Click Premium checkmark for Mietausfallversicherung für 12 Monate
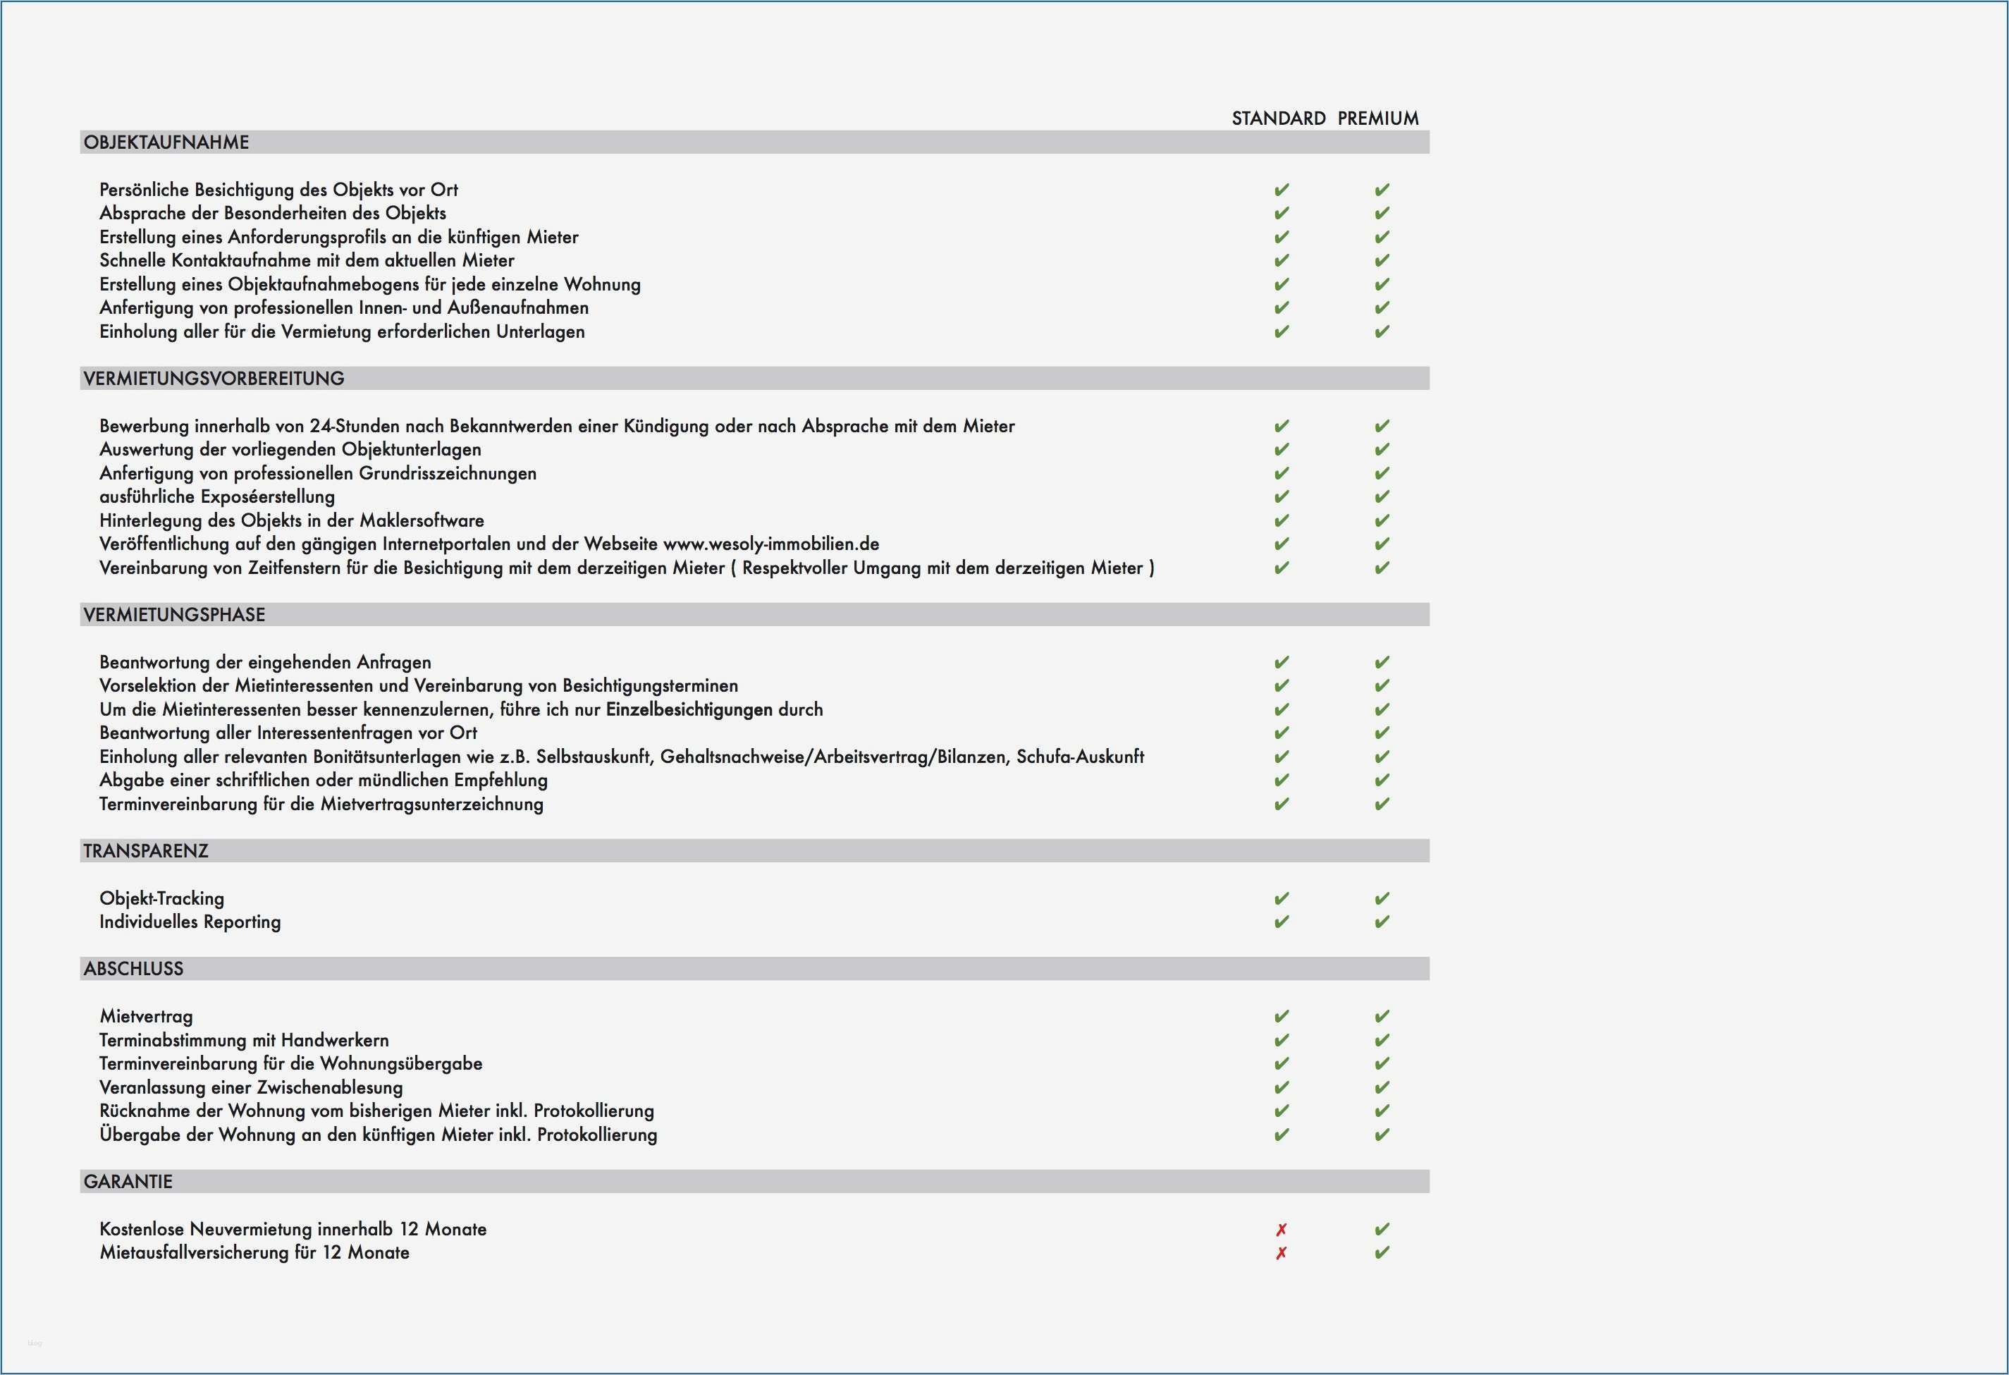This screenshot has height=1375, width=2009. click(1382, 1252)
